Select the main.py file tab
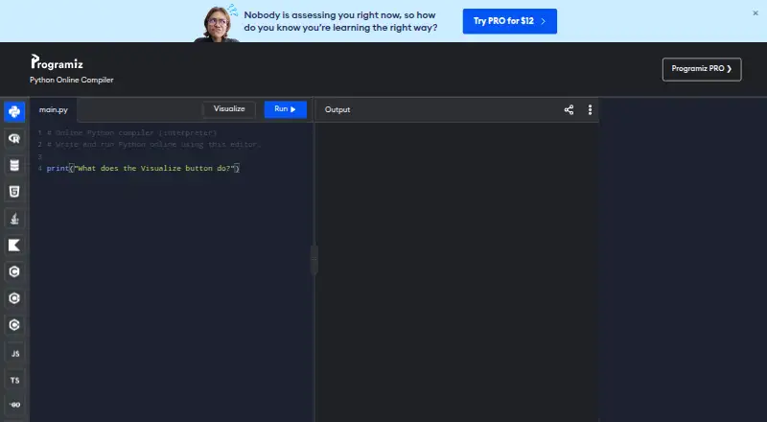This screenshot has width=767, height=422. click(54, 109)
